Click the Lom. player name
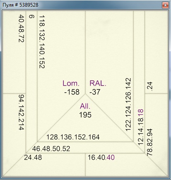 tap(71, 83)
